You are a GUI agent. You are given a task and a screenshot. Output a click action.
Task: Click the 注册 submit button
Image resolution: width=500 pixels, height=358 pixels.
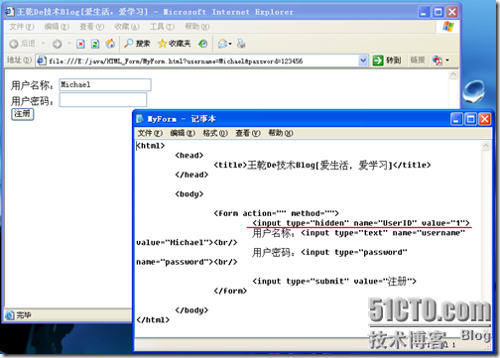pyautogui.click(x=23, y=114)
